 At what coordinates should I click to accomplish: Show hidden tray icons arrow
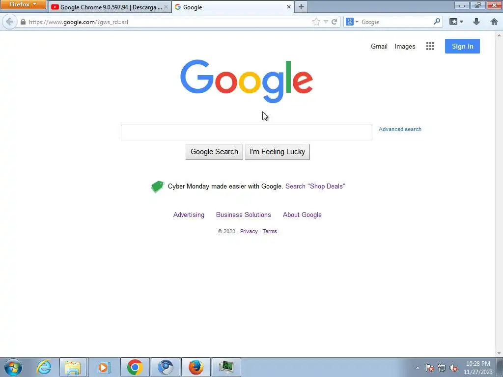418,368
